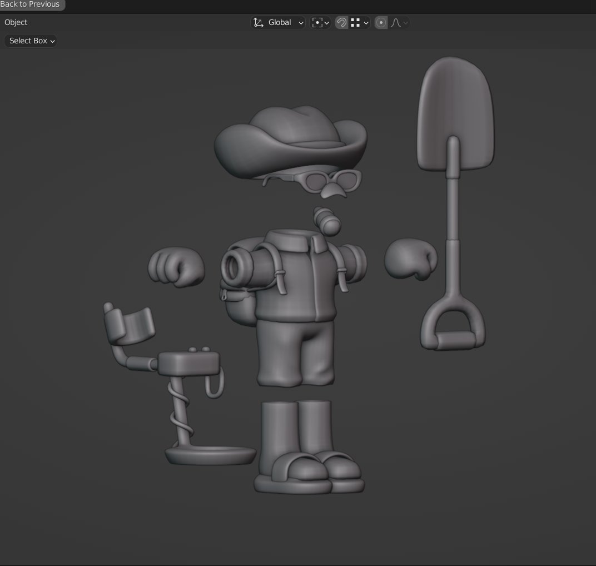Toggle the snapping magnet icon
596x566 pixels.
coord(341,22)
